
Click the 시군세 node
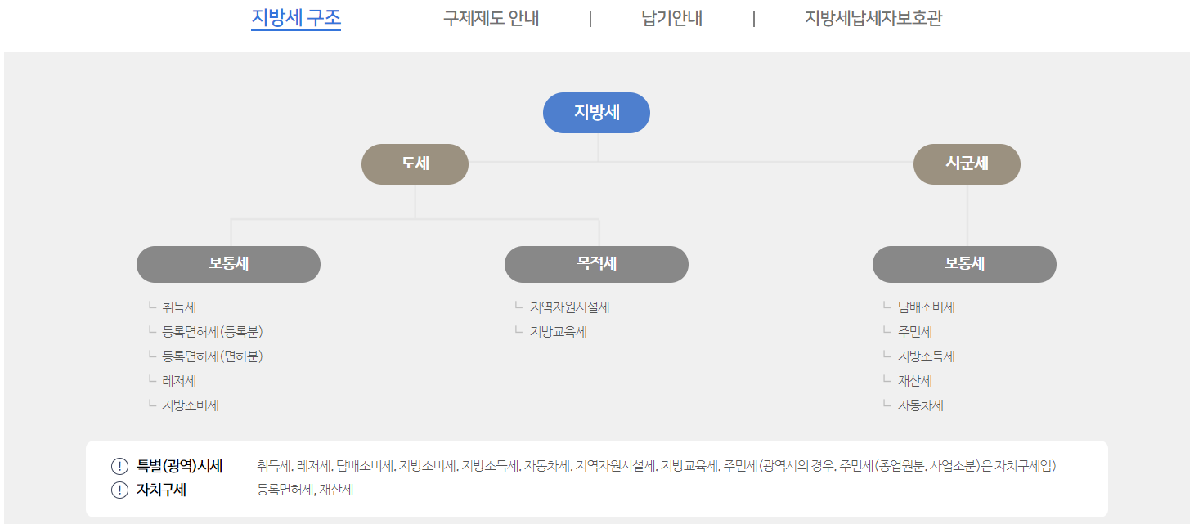[967, 163]
